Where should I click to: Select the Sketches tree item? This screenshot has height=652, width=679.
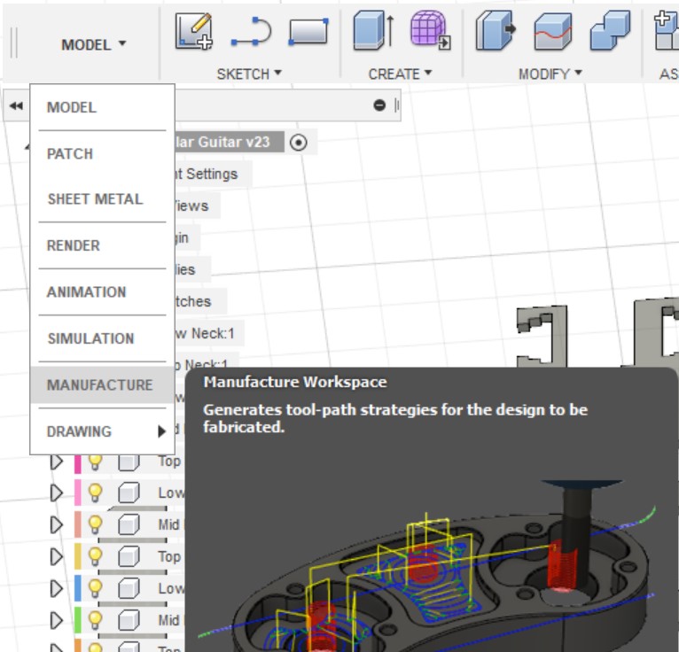click(x=200, y=301)
